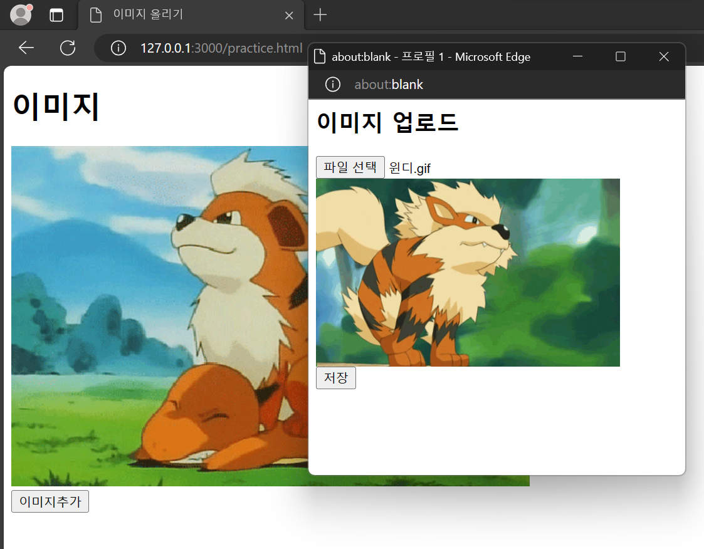Open the tab actions menu icon
Screen dimensions: 704x549
(56, 15)
